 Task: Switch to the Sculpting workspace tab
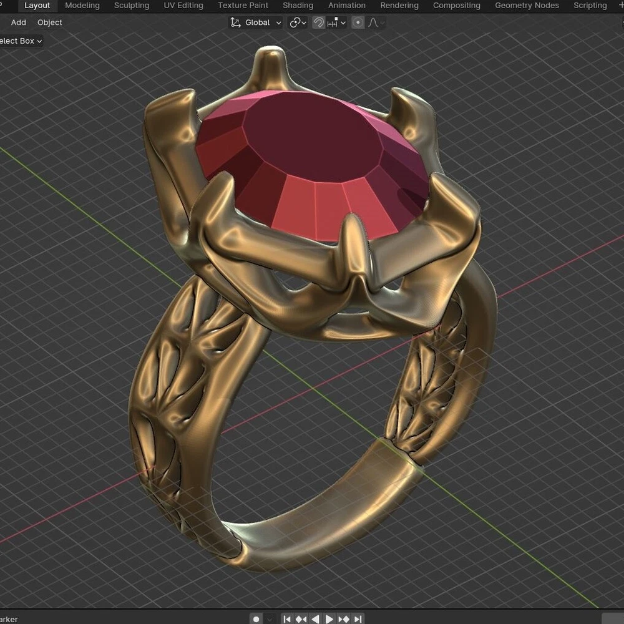(x=132, y=6)
